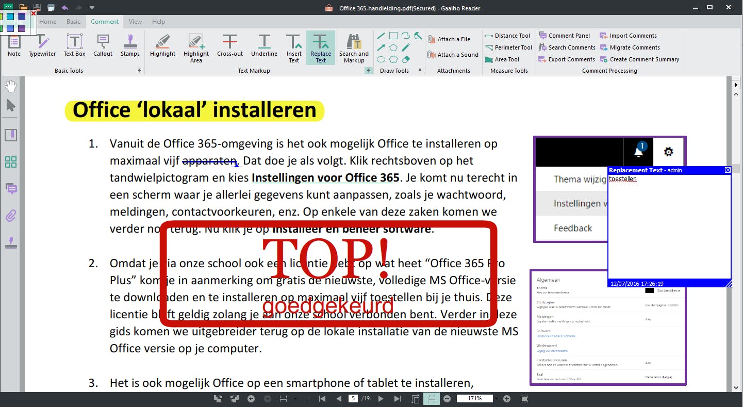Screen dimensions: 743x407
Task: Select the Note comment tool
Action: (x=14, y=46)
